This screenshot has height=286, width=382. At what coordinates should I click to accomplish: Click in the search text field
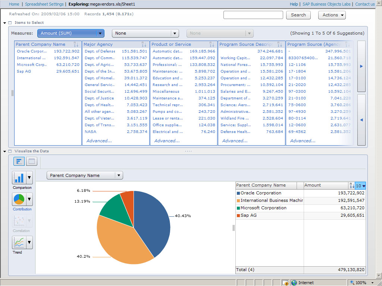pyautogui.click(x=253, y=15)
